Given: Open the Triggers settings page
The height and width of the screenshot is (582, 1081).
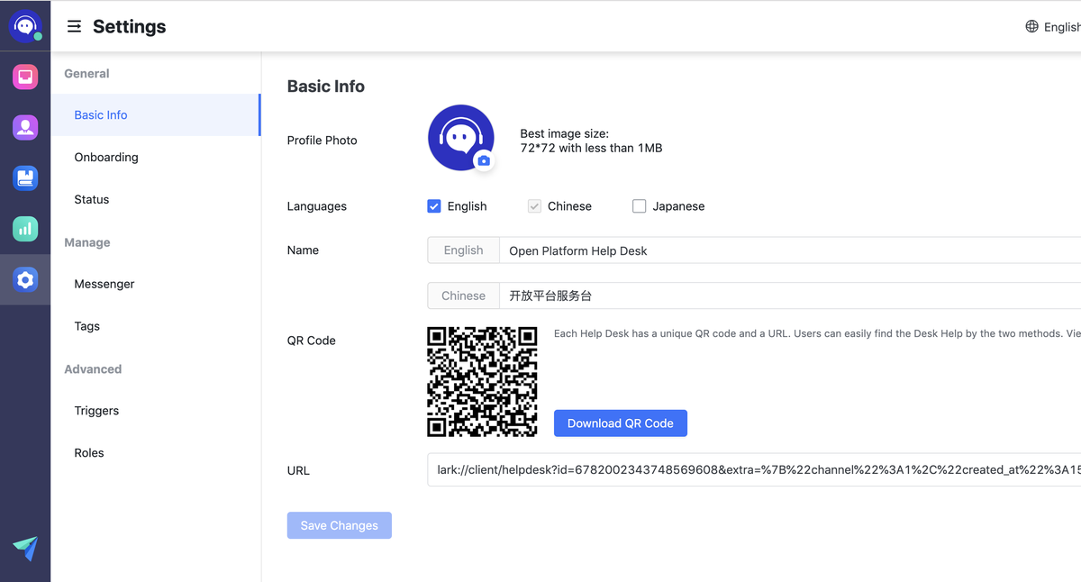Looking at the screenshot, I should [95, 410].
